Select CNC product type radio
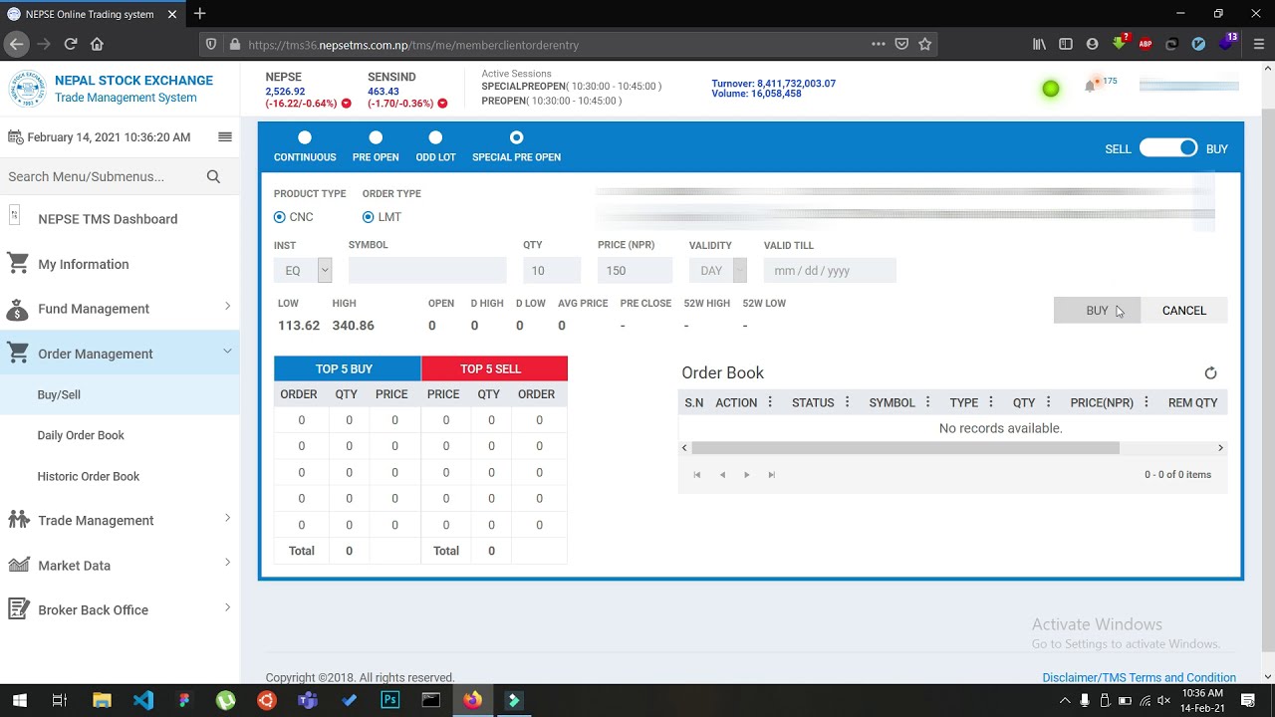Image resolution: width=1275 pixels, height=717 pixels. click(280, 217)
